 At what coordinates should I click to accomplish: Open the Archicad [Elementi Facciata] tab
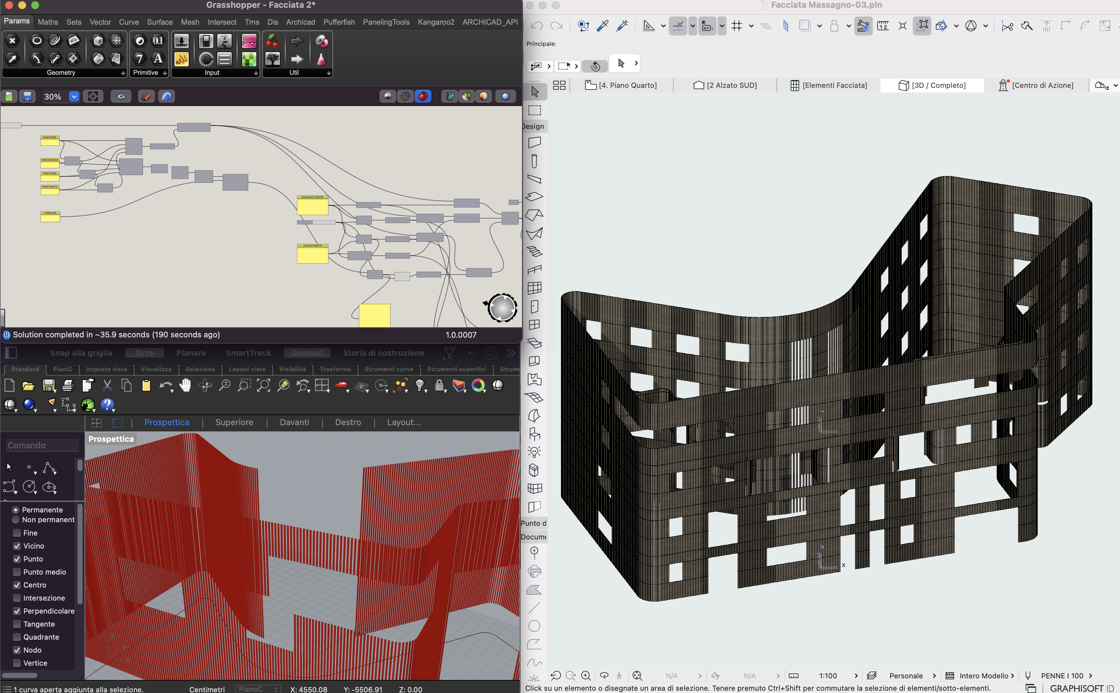(828, 85)
